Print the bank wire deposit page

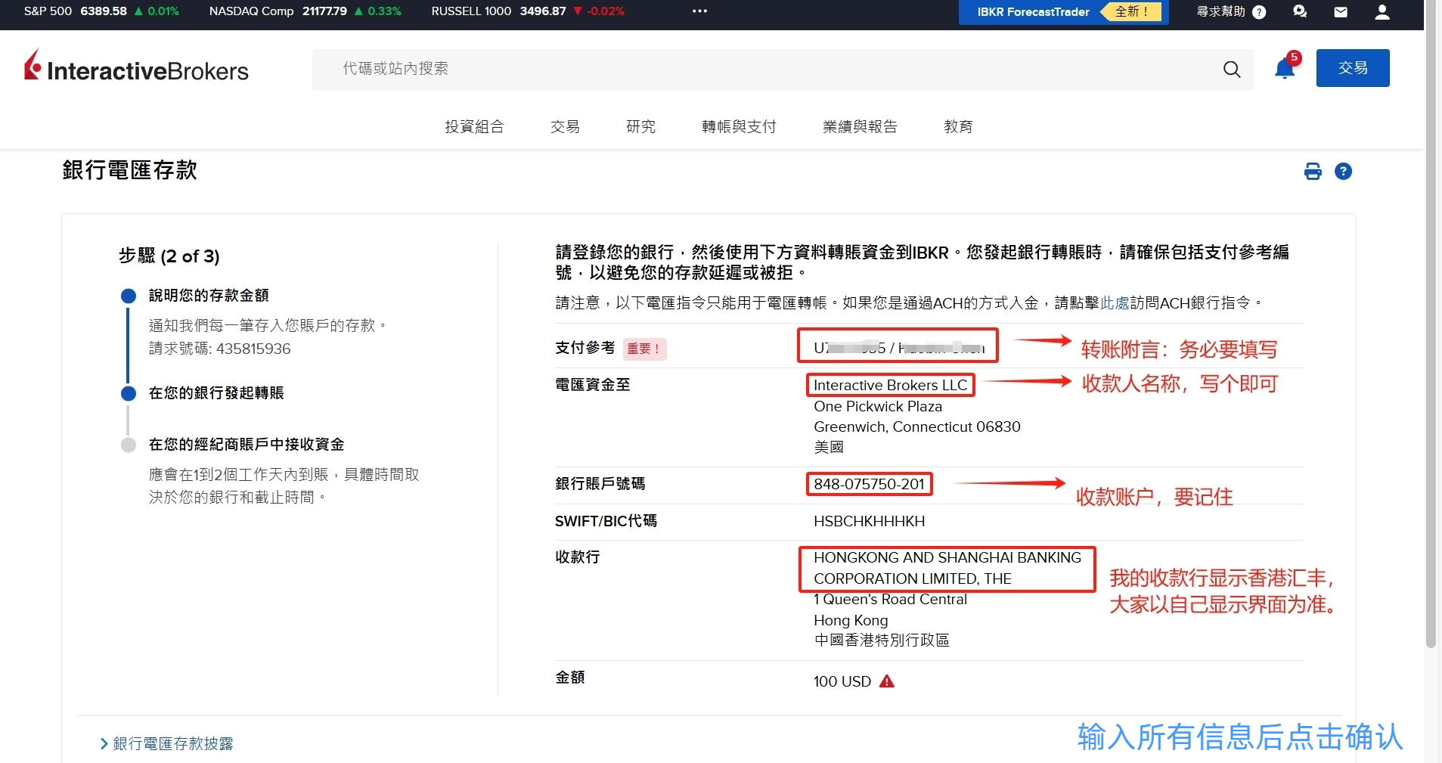click(x=1313, y=172)
